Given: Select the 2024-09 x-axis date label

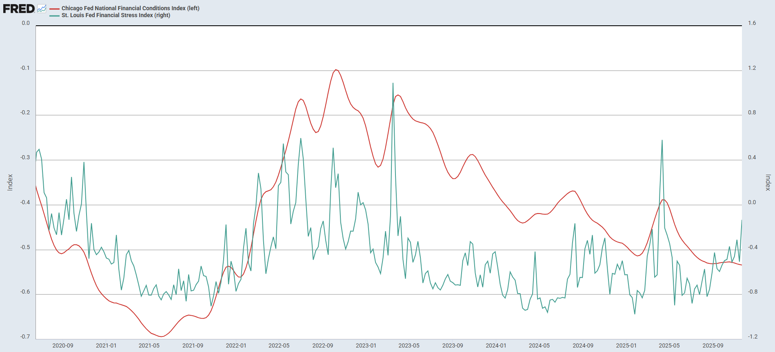Looking at the screenshot, I should 583,345.
